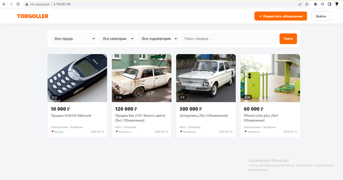Image resolution: width=343 pixels, height=180 pixels.
Task: Click the city label Москва
Action: (59, 132)
